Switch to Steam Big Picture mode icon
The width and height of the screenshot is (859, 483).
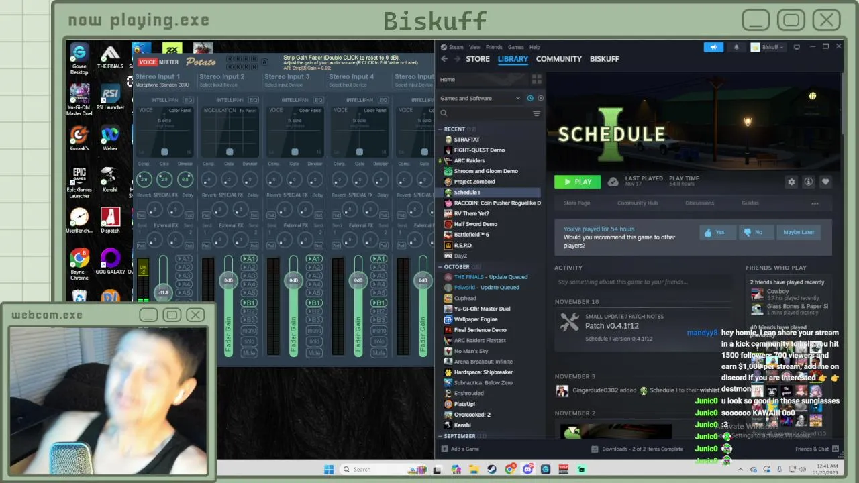point(797,47)
